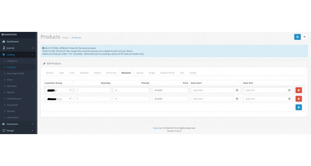Click the Dashboard icon in sidebar
Screen dimensions: 311x166
pos(4,41)
